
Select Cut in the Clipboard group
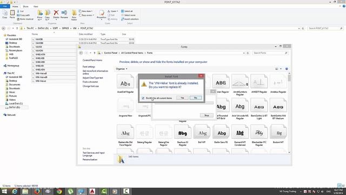[21, 11]
